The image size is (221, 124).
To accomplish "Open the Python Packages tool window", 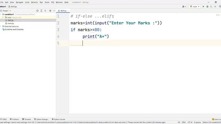I will pos(41,119).
